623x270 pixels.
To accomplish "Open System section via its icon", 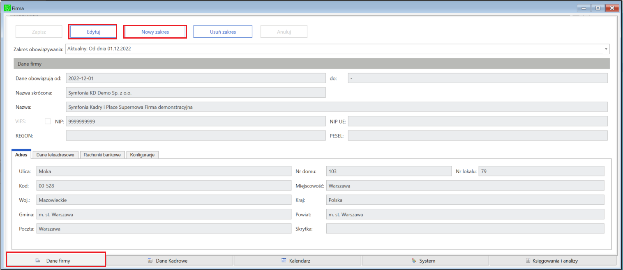I will click(414, 261).
